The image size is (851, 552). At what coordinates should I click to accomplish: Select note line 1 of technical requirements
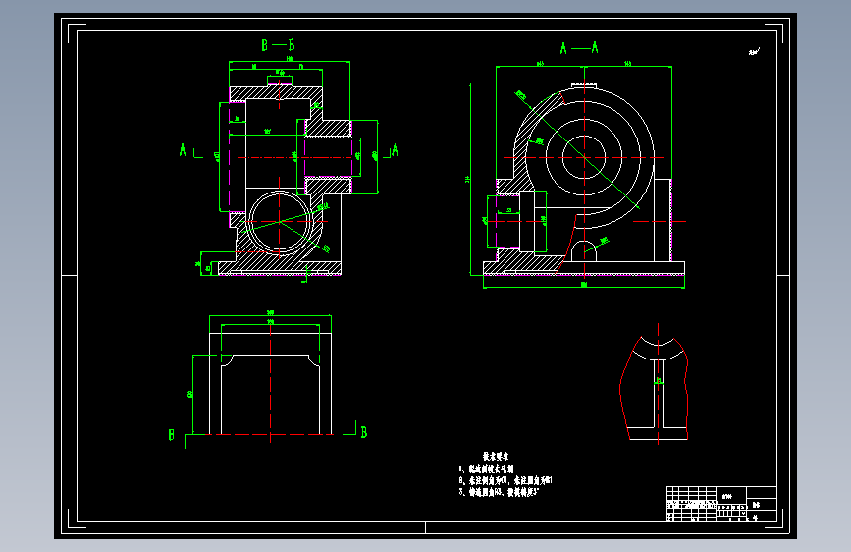tap(486, 469)
